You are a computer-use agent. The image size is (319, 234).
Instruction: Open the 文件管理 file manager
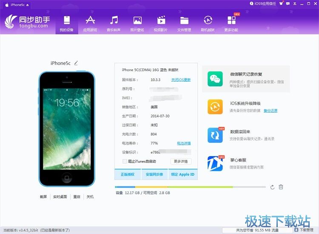[184, 24]
